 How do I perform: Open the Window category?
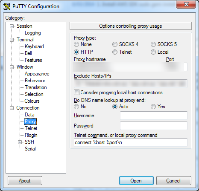25,67
